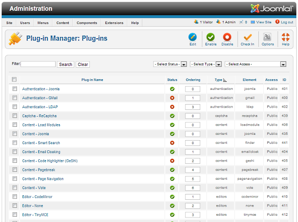Viewport: 298px width, 222px height.
Task: Enable Content - Smart Search via status icon
Action: [x=172, y=143]
